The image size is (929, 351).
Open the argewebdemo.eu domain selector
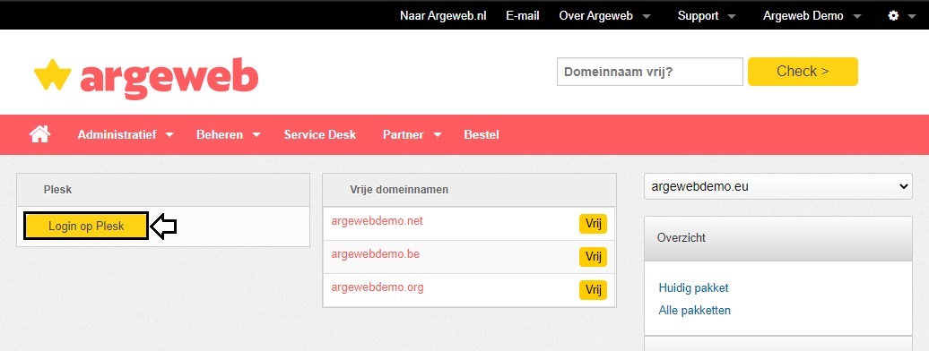[778, 186]
